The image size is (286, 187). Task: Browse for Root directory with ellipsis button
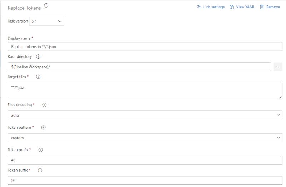pyautogui.click(x=278, y=67)
